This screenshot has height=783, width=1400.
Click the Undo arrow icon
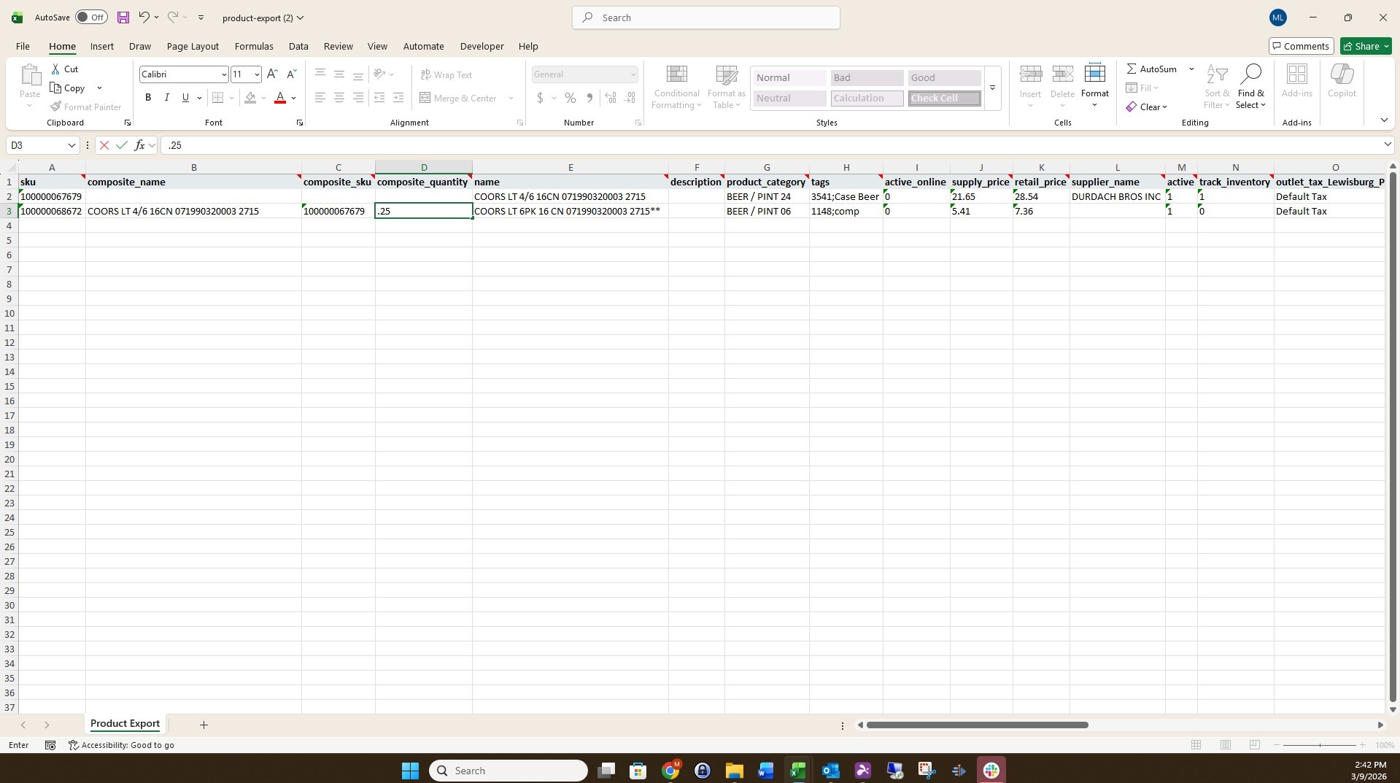pos(144,18)
